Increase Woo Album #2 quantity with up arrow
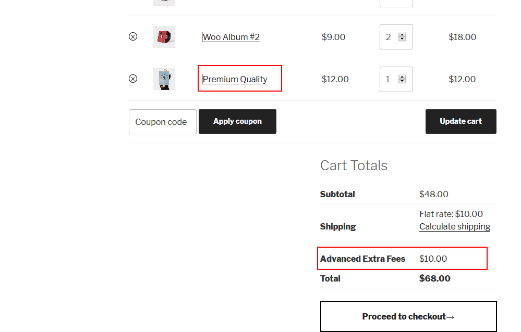521x332 pixels. [x=402, y=35]
